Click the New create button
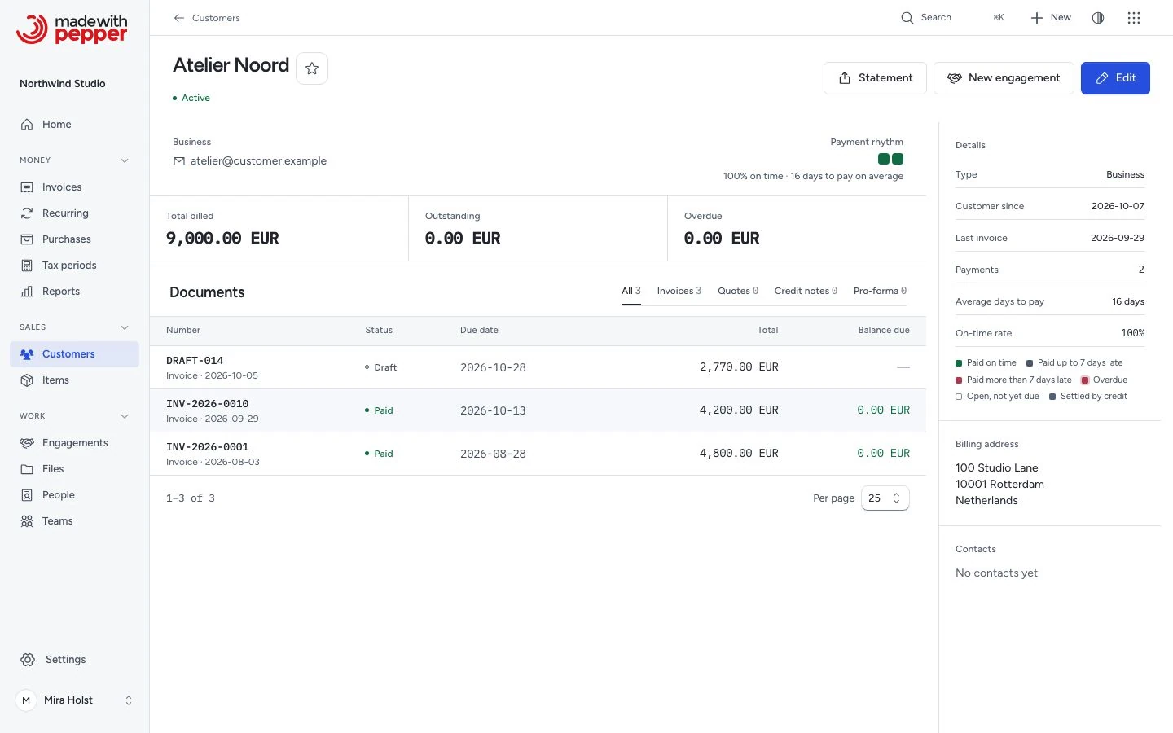1173x733 pixels. (1051, 18)
